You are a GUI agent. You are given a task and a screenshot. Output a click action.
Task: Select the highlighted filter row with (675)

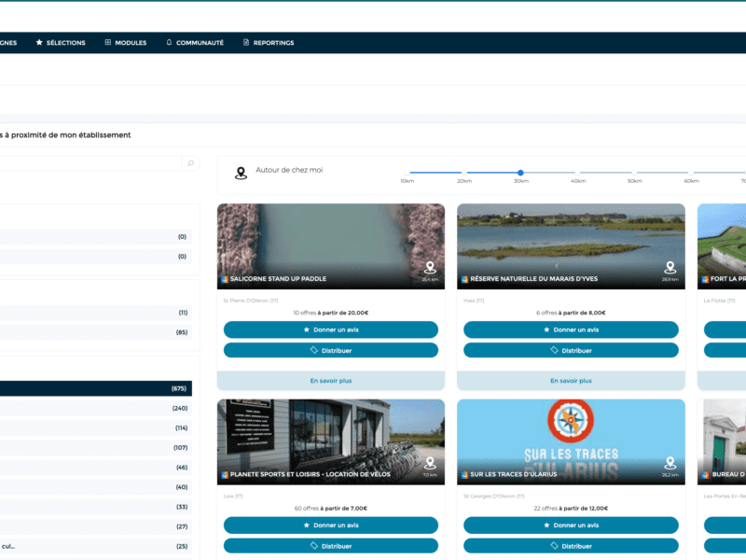coord(96,388)
